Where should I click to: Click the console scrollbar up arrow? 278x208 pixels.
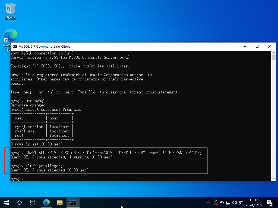273,53
